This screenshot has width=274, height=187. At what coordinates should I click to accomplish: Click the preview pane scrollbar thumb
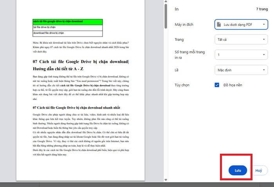click(x=166, y=16)
